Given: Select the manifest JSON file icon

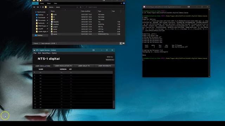Looking at the screenshot, I should point(52,24).
